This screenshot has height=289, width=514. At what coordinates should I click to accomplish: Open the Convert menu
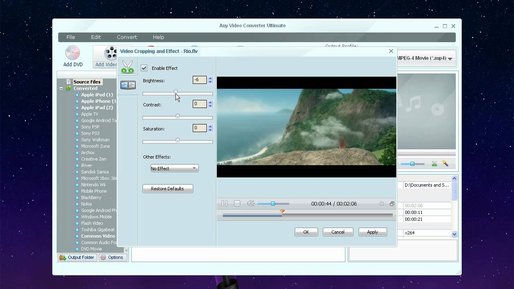coord(127,37)
